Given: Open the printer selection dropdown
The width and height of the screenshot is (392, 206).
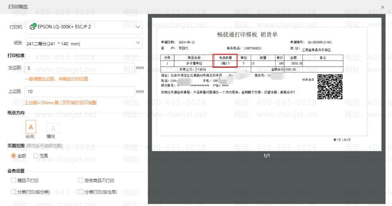Looking at the screenshot, I should coord(84,27).
